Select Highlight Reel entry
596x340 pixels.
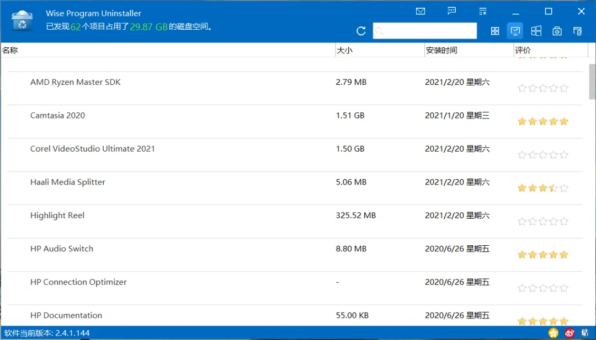[x=295, y=222]
